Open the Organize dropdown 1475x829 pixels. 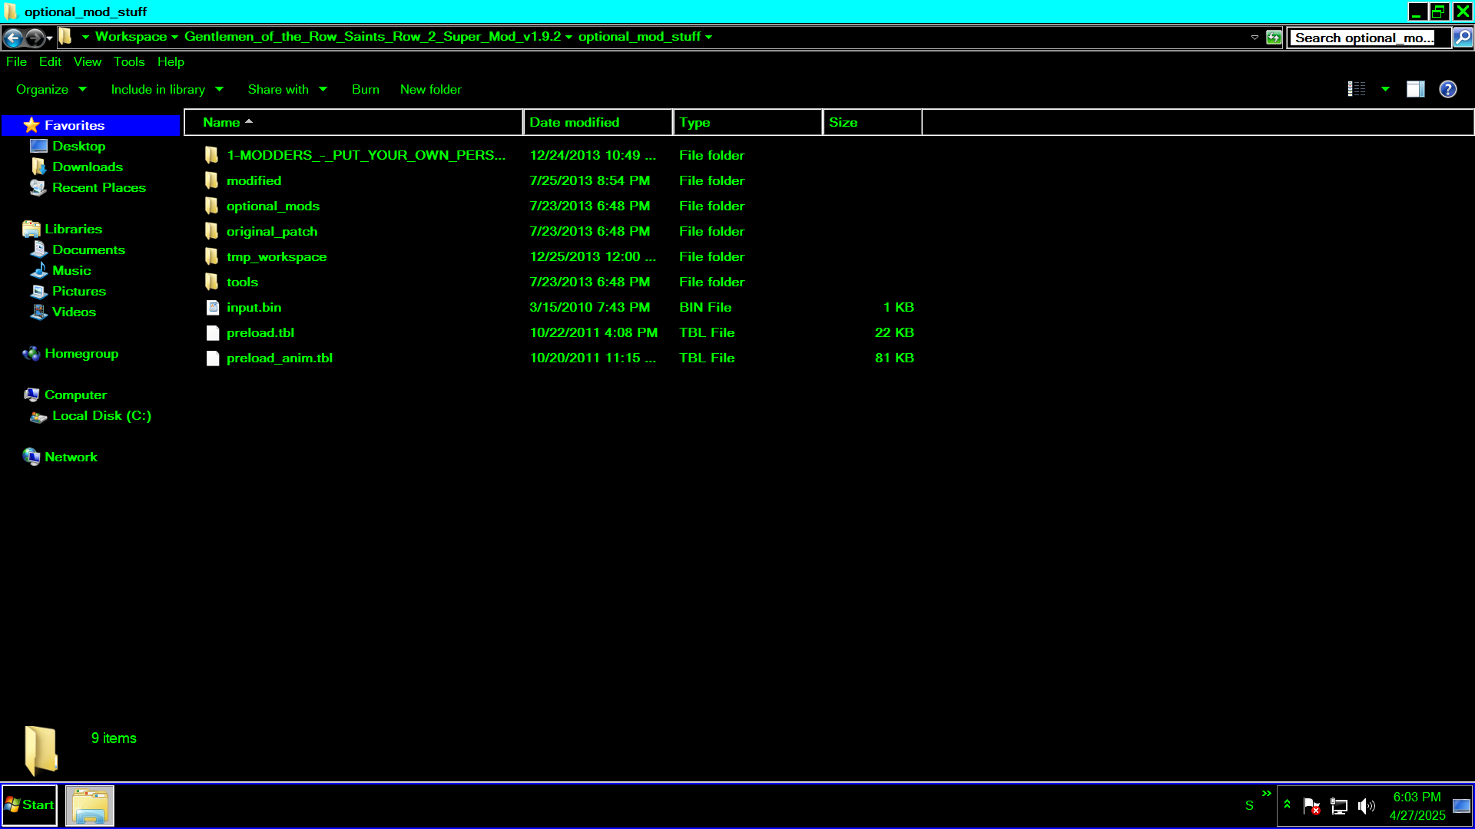coord(51,90)
